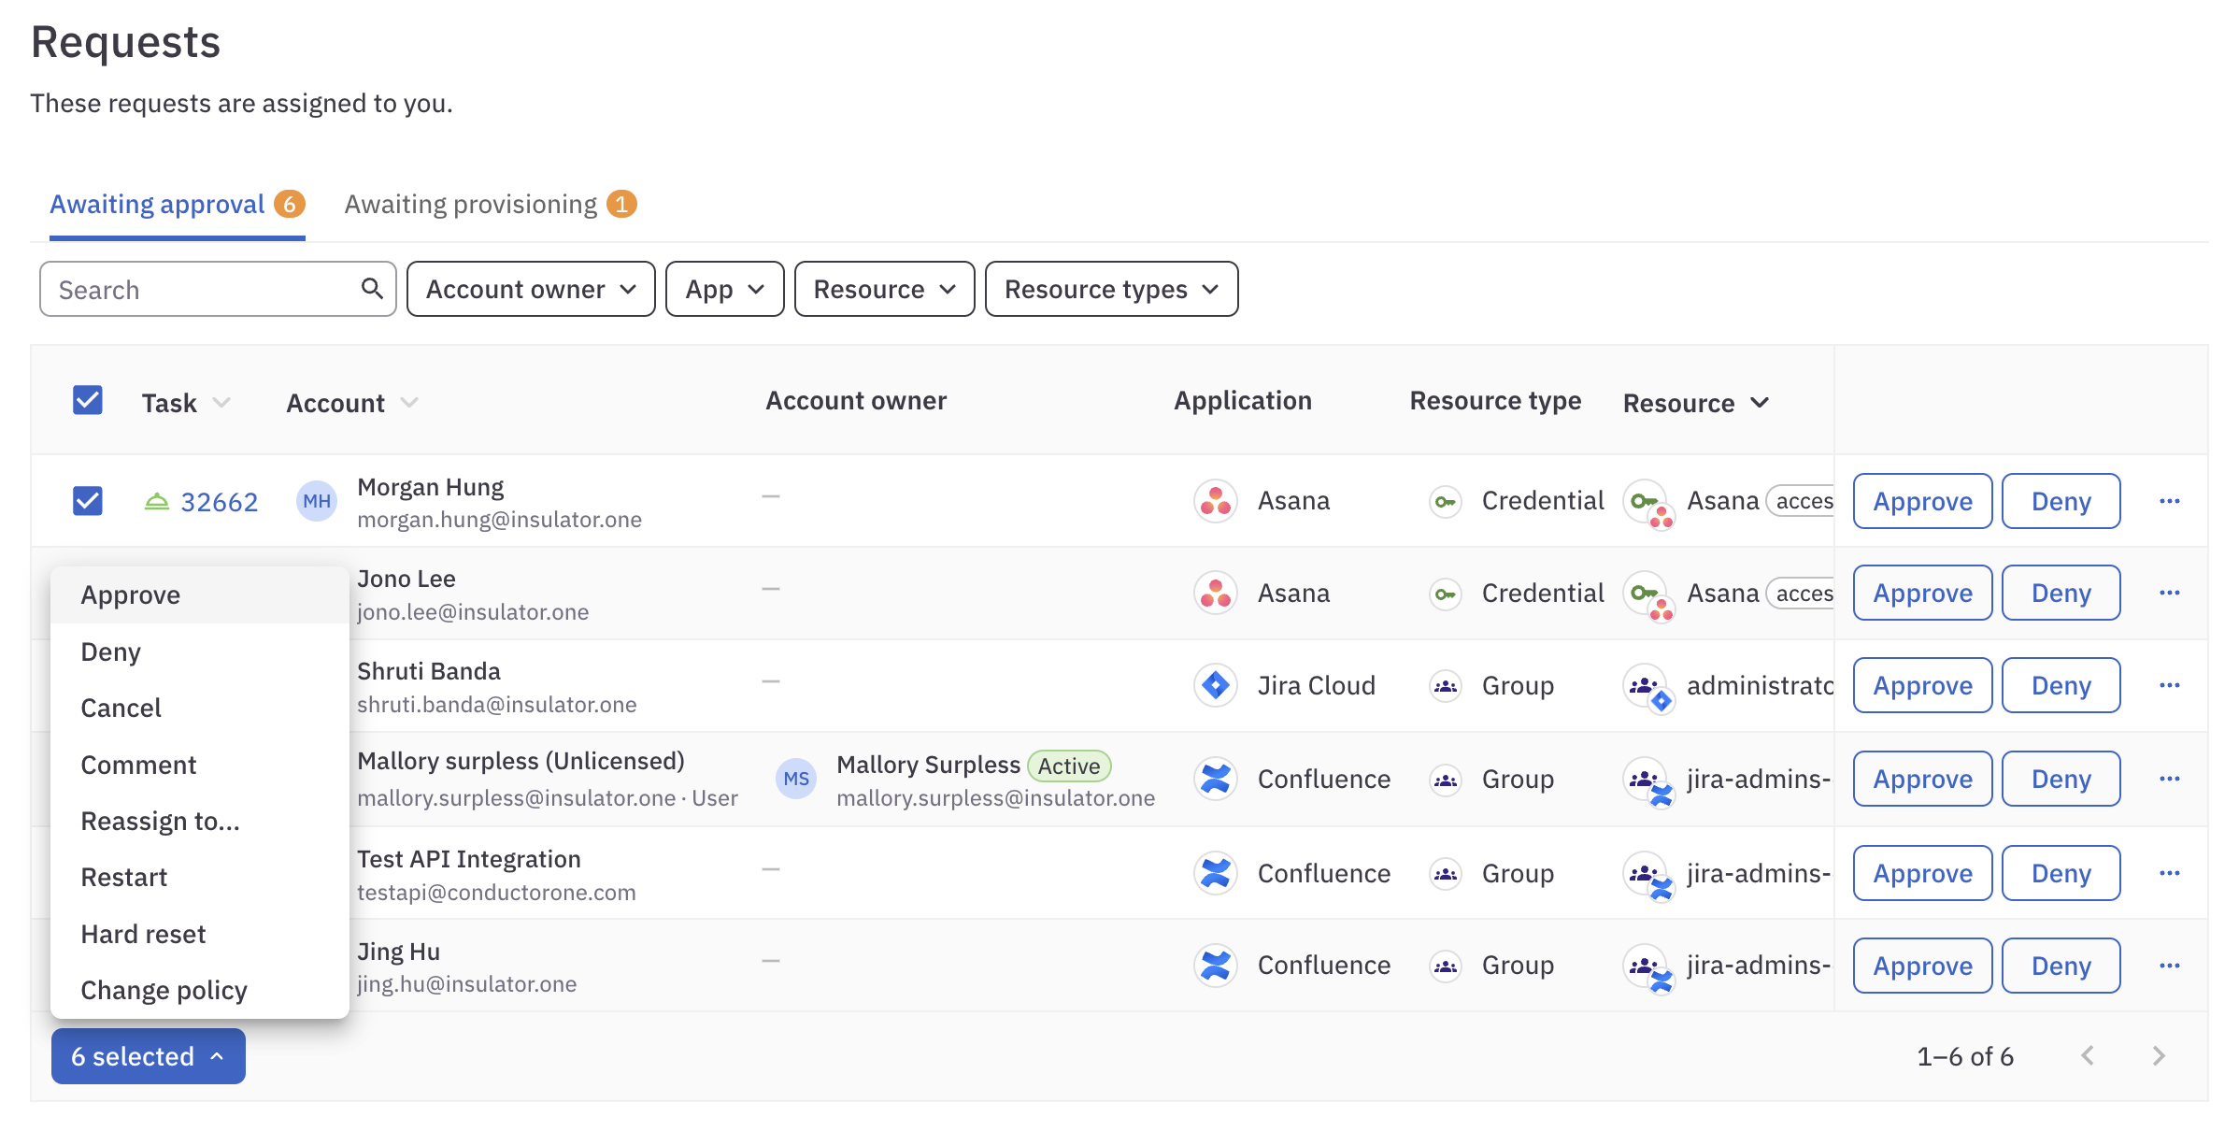Approve Shruti Banda's request

[1921, 685]
